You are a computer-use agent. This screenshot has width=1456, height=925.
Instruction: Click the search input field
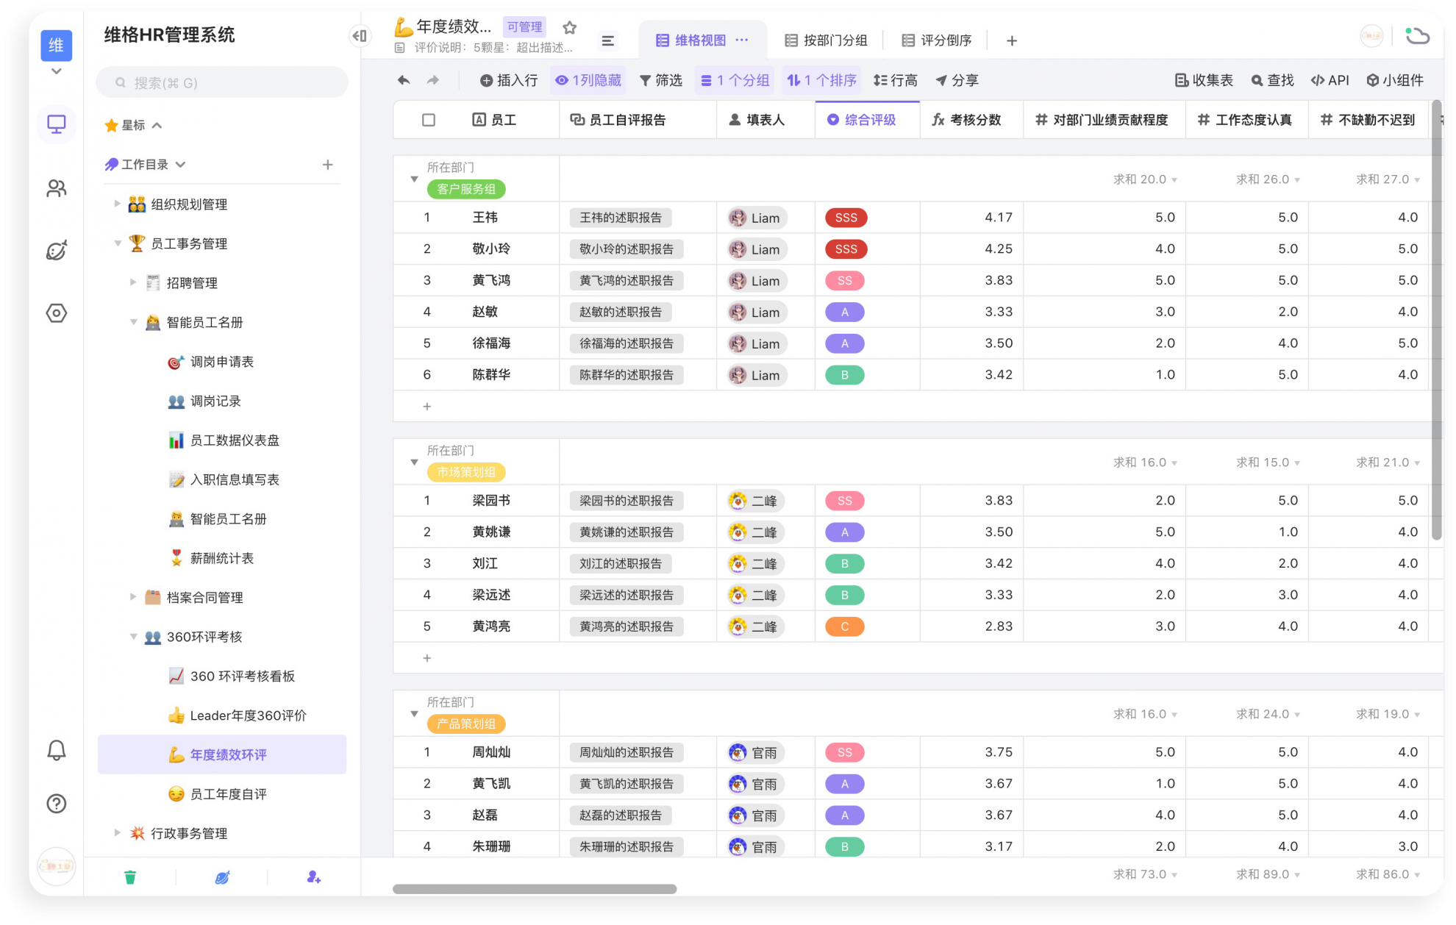pyautogui.click(x=222, y=82)
